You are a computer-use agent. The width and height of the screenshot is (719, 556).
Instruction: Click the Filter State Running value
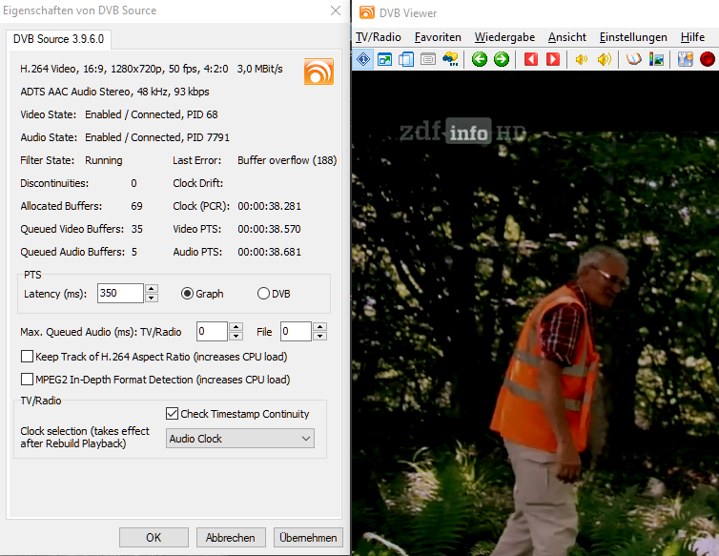[104, 160]
